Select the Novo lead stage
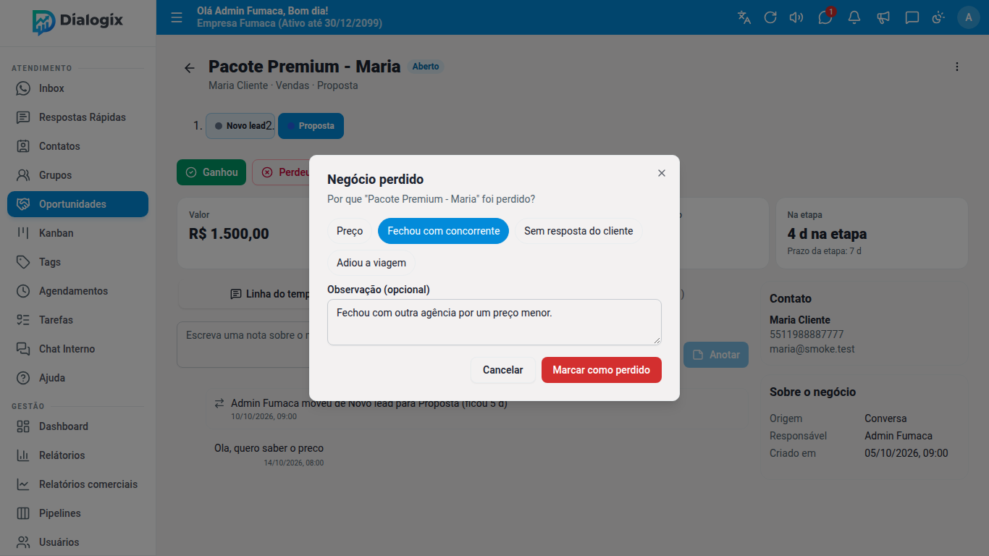Viewport: 989px width, 556px height. (x=240, y=126)
